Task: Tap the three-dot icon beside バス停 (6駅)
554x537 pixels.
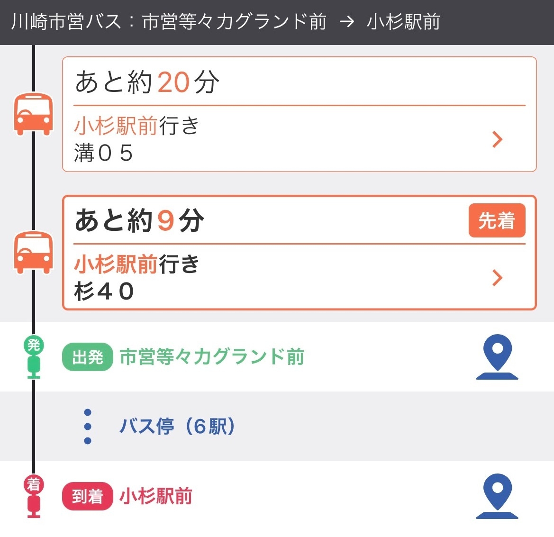Action: (88, 427)
